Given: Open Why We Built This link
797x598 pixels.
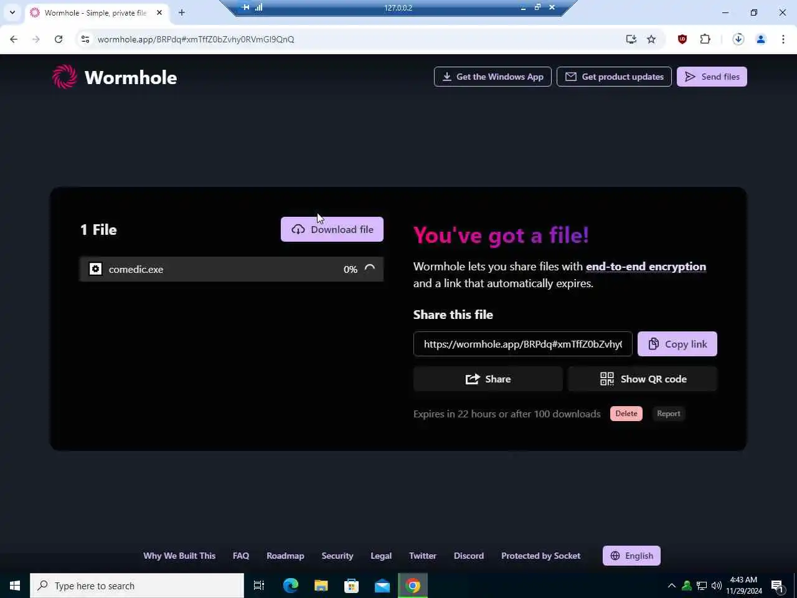Looking at the screenshot, I should 179,556.
